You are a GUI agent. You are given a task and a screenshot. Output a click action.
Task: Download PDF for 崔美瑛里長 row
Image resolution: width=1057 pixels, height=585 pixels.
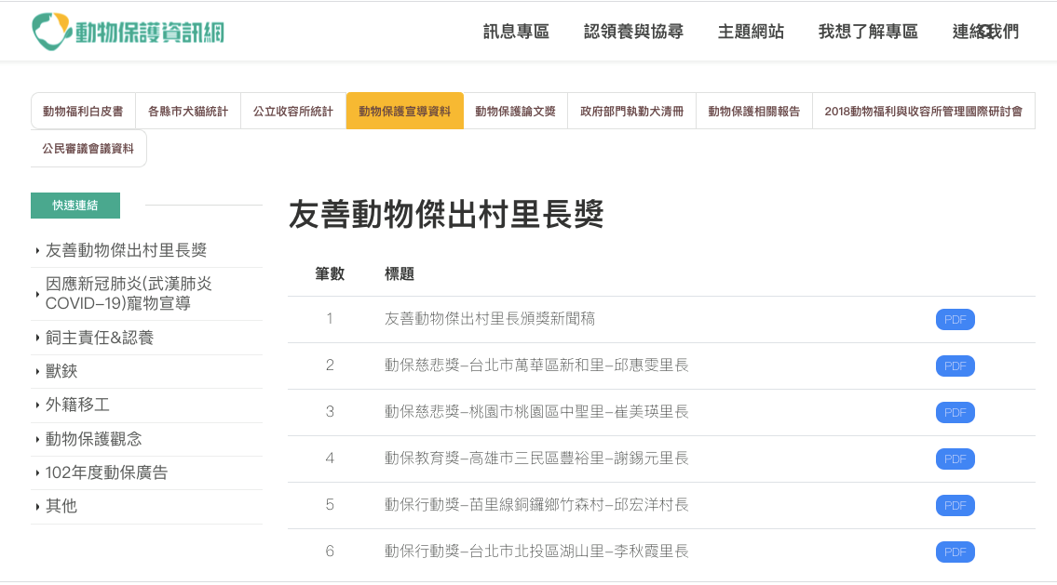click(x=955, y=413)
